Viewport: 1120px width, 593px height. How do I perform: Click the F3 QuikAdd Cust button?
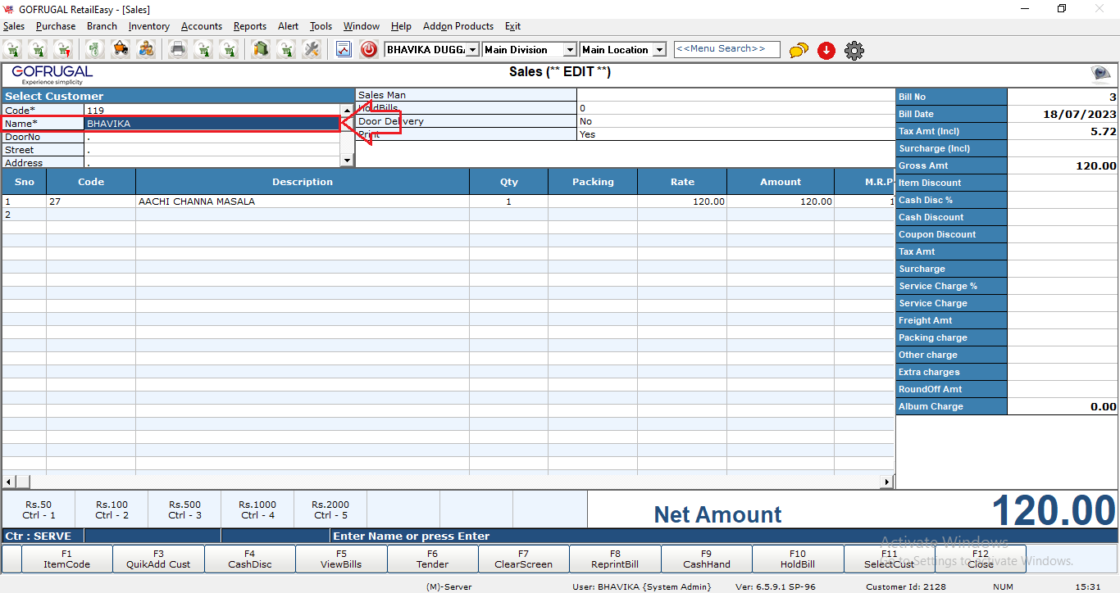158,559
